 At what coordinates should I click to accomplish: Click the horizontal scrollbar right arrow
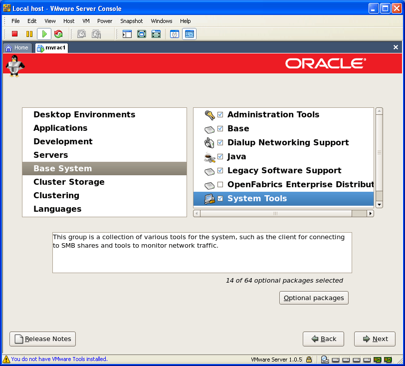click(x=370, y=213)
